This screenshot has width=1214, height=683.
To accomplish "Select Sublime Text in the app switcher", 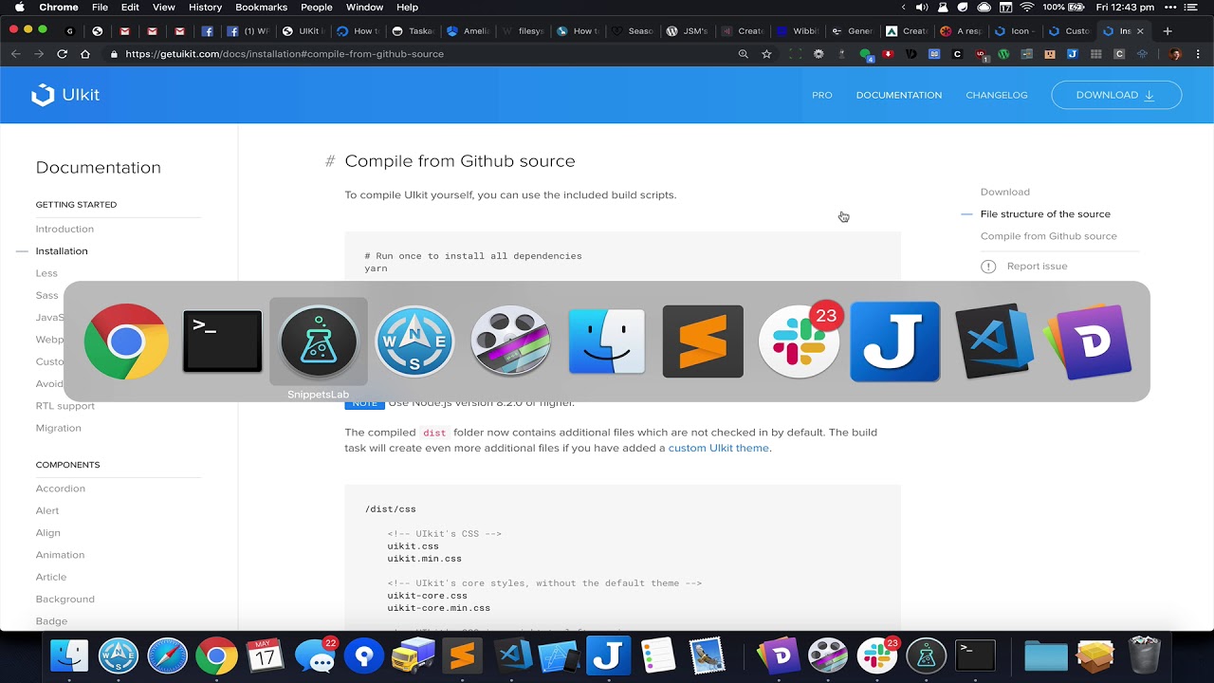I will (x=702, y=341).
